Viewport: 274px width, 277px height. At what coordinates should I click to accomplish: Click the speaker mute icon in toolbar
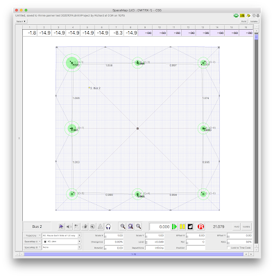click(x=69, y=226)
